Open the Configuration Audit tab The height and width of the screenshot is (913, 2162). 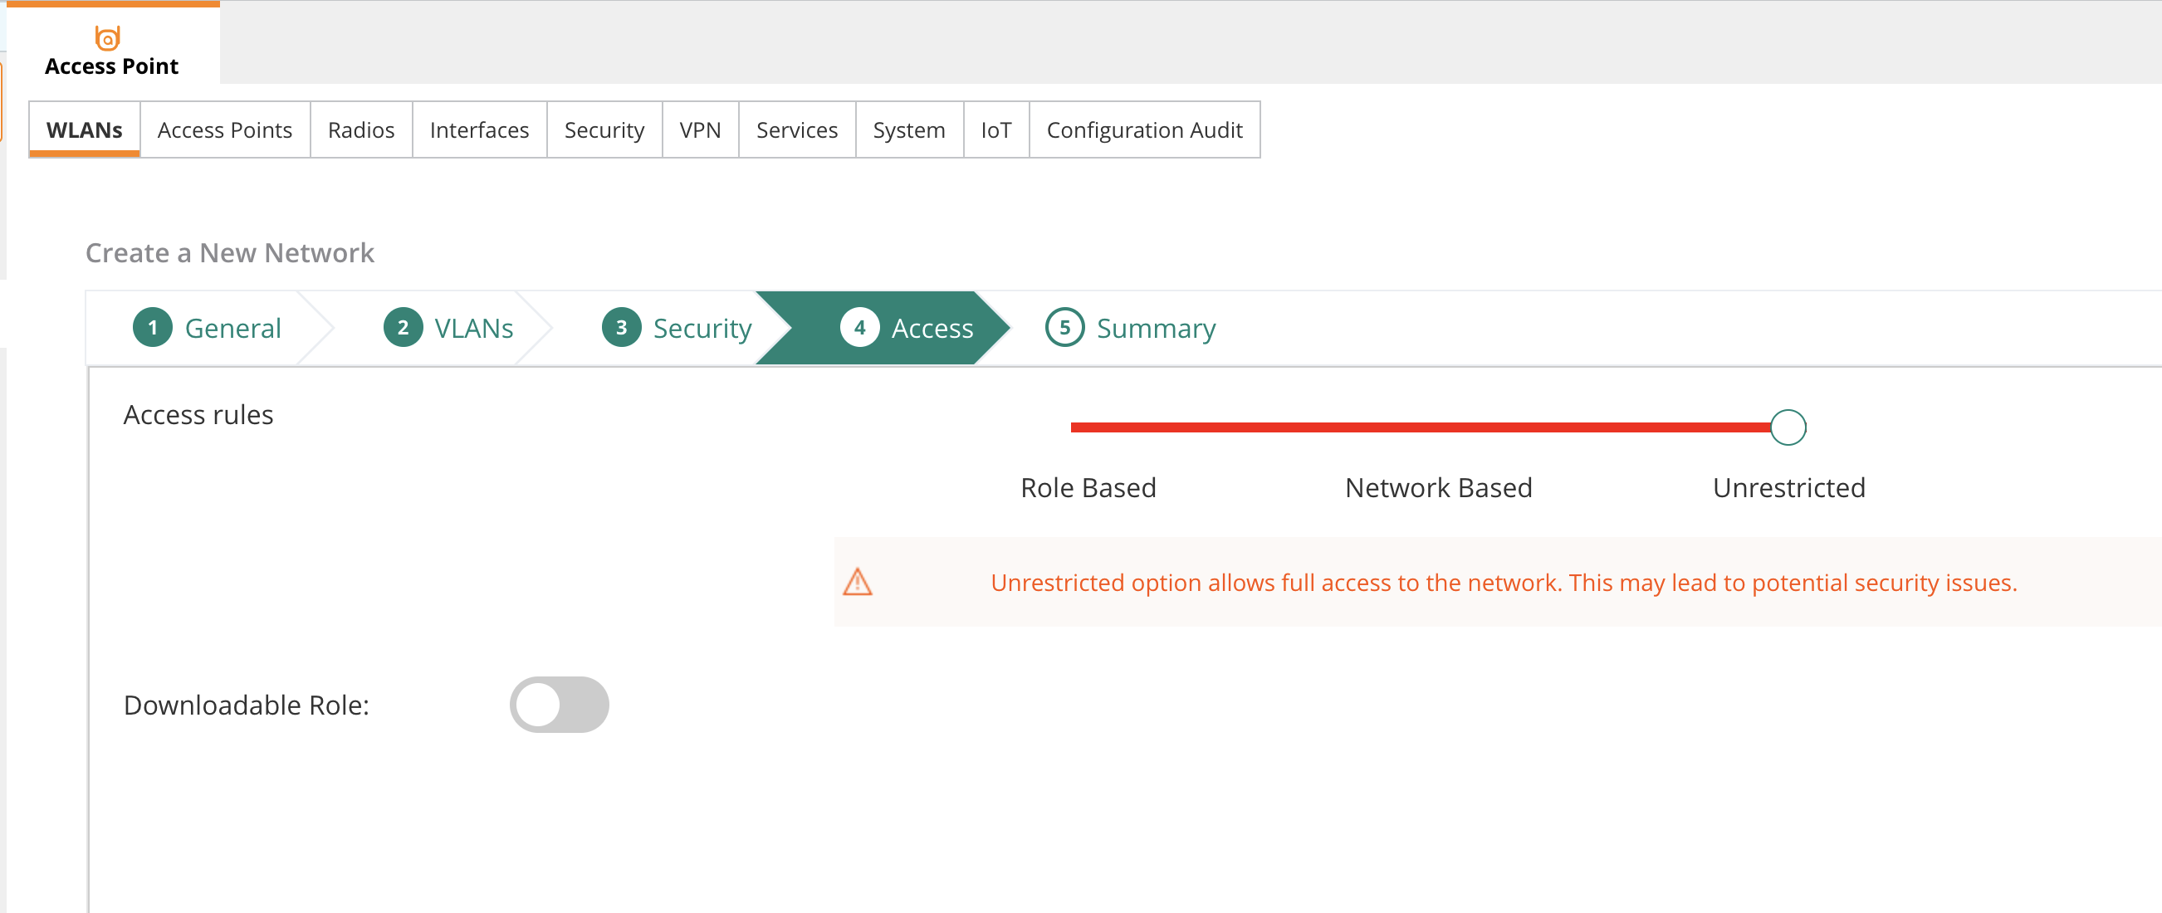coord(1145,129)
